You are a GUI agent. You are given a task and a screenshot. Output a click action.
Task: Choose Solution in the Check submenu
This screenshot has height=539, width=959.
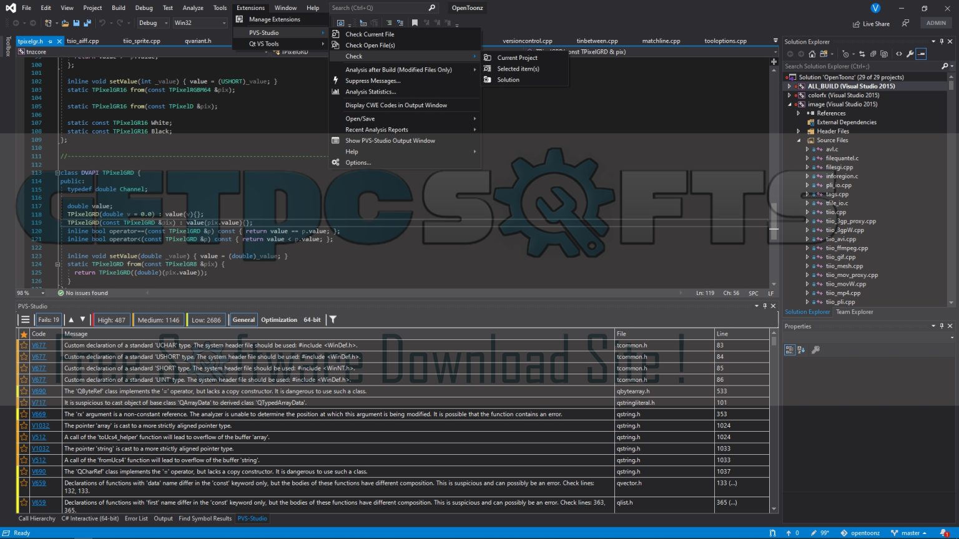coord(524,80)
